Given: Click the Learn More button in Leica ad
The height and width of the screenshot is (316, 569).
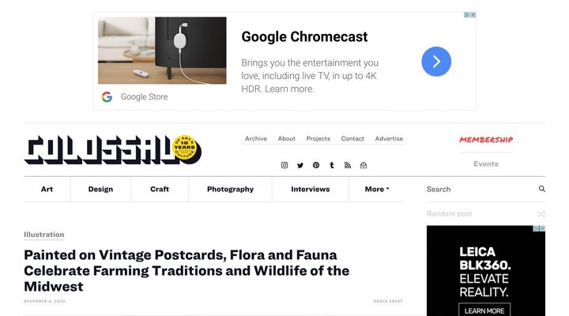Looking at the screenshot, I should point(484,310).
